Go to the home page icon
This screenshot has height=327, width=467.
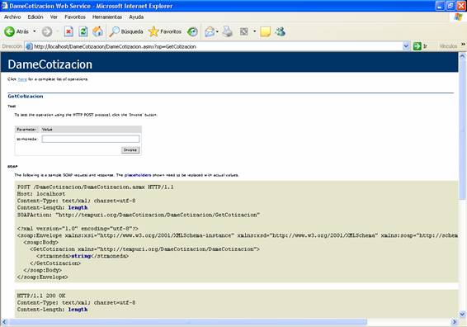(97, 31)
